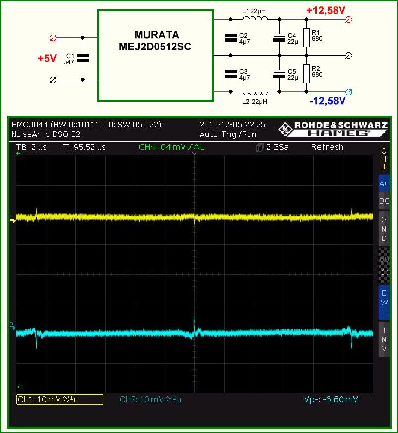Select the AC coupling option
The width and height of the screenshot is (398, 433).
pos(384,184)
